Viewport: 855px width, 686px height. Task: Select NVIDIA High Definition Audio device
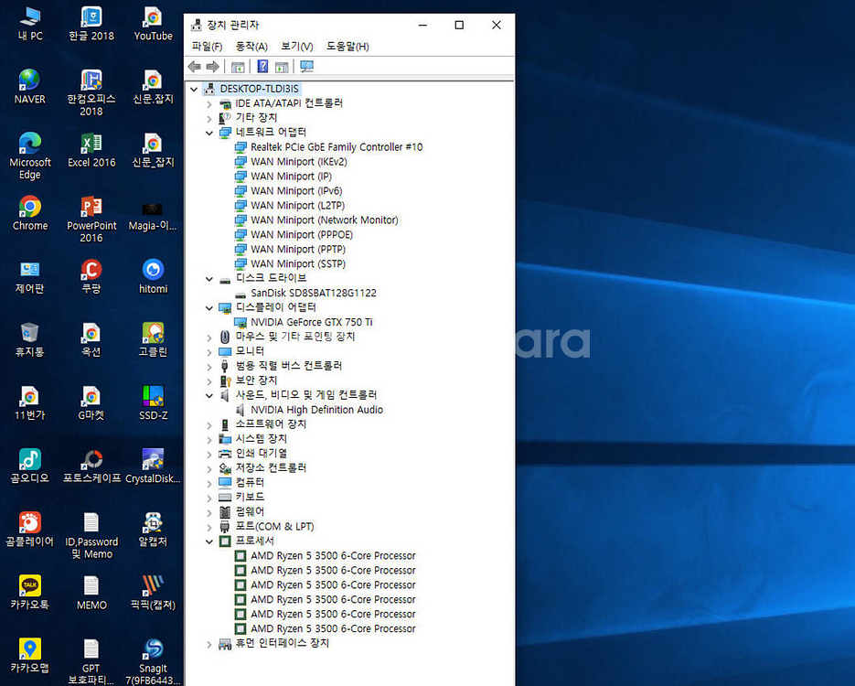tap(316, 410)
